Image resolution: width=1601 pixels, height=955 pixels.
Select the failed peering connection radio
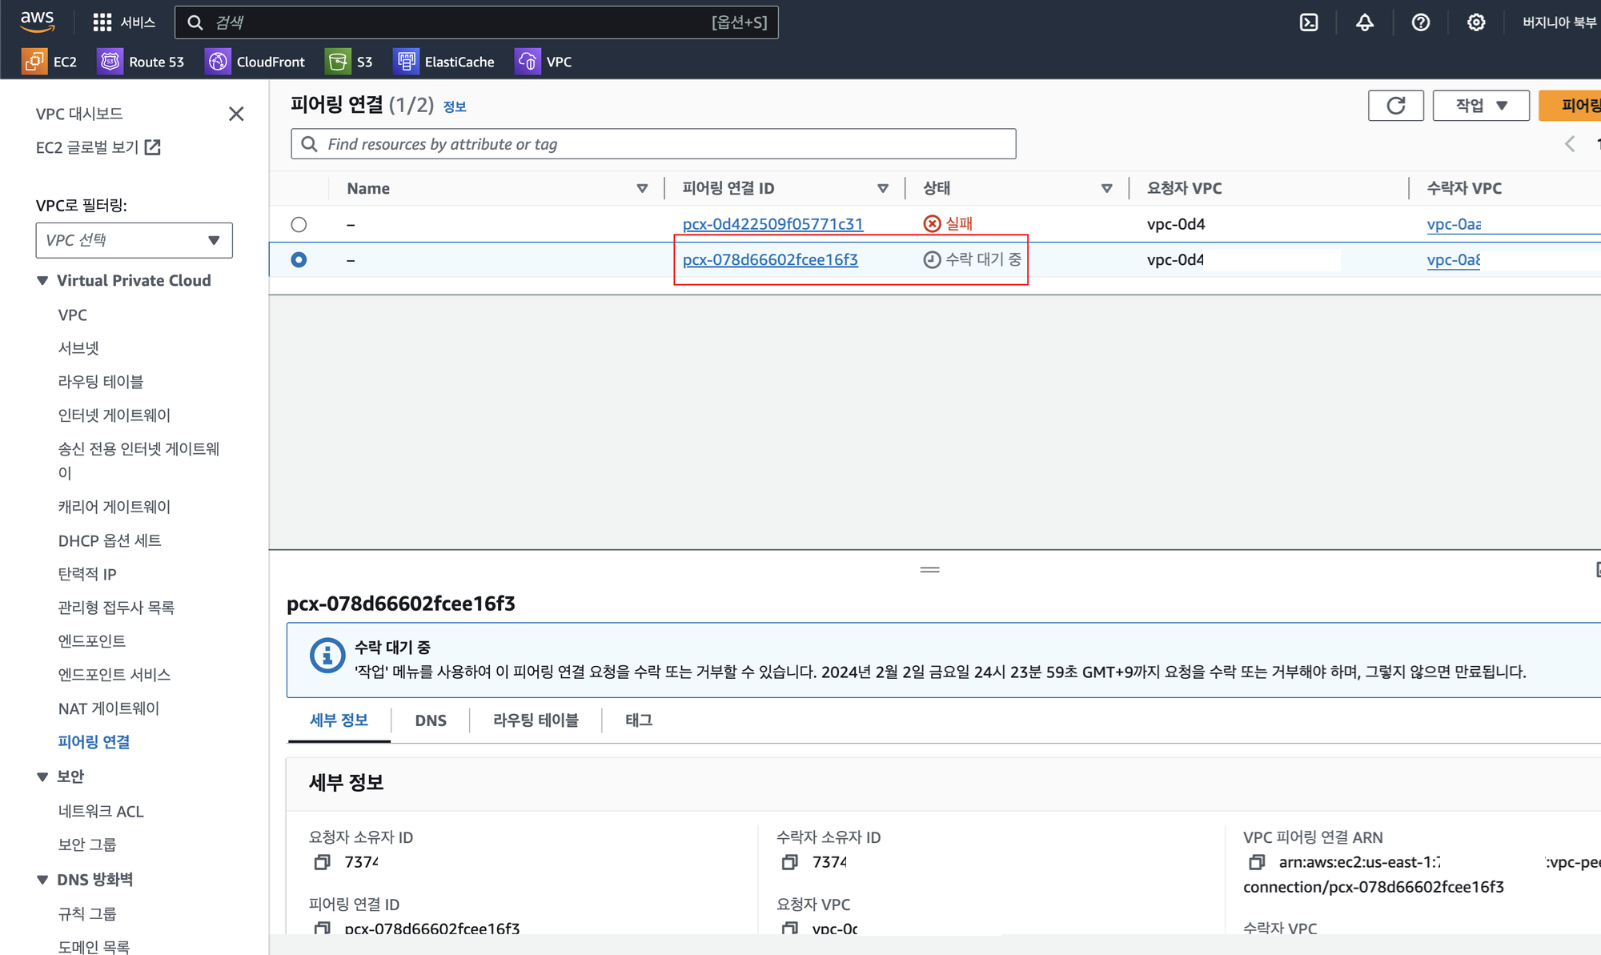coord(299,225)
